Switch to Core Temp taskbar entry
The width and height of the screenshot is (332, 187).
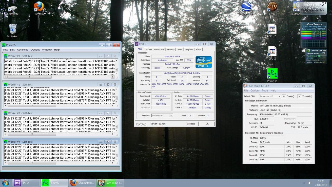110,183
